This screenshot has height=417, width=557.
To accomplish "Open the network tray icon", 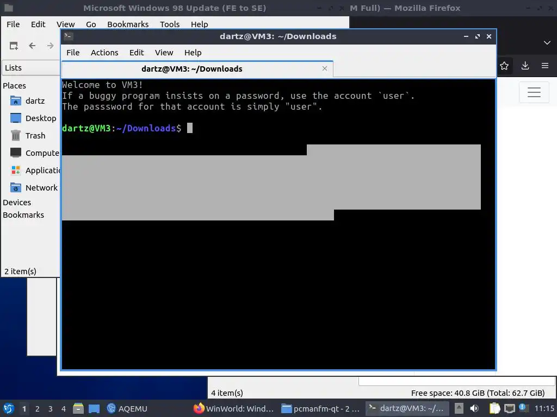I will (509, 409).
